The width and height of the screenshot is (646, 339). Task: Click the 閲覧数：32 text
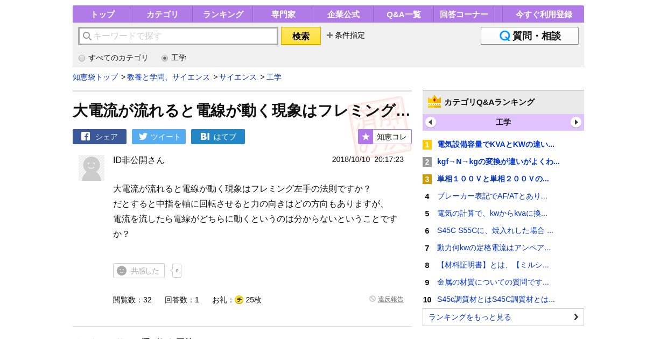point(132,300)
